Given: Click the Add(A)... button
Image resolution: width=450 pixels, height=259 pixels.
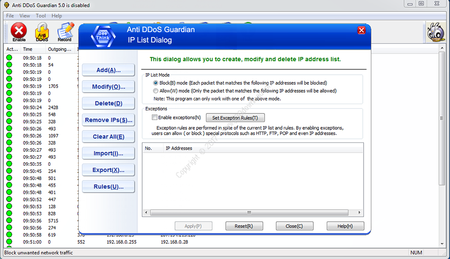Looking at the screenshot, I should pos(108,70).
